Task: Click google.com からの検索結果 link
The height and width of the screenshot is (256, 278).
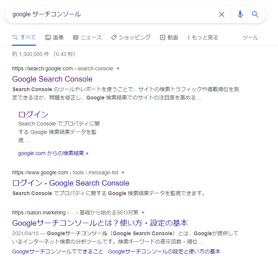Action: pyautogui.click(x=53, y=153)
